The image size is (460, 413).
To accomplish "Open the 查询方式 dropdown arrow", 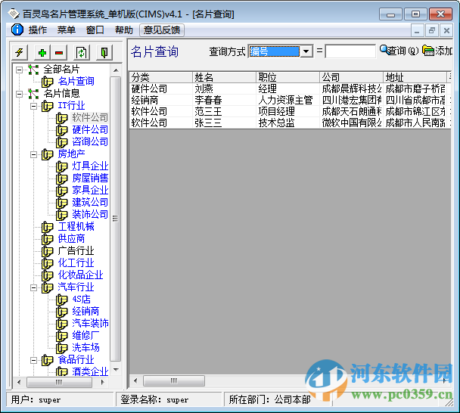I will [x=306, y=51].
